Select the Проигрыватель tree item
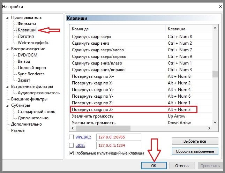 click(26, 17)
